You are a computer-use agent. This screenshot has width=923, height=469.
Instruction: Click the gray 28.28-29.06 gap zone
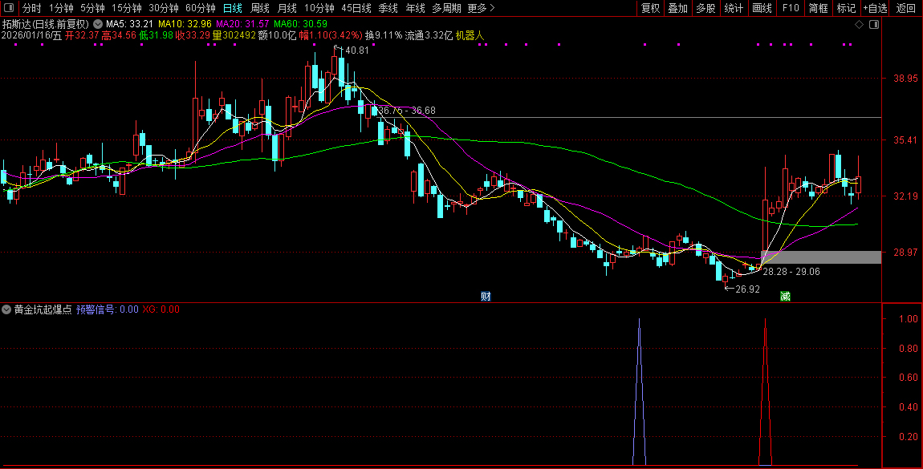tap(819, 257)
